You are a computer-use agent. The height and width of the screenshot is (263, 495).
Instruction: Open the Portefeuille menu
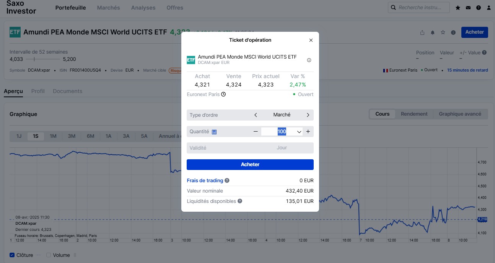pyautogui.click(x=71, y=8)
